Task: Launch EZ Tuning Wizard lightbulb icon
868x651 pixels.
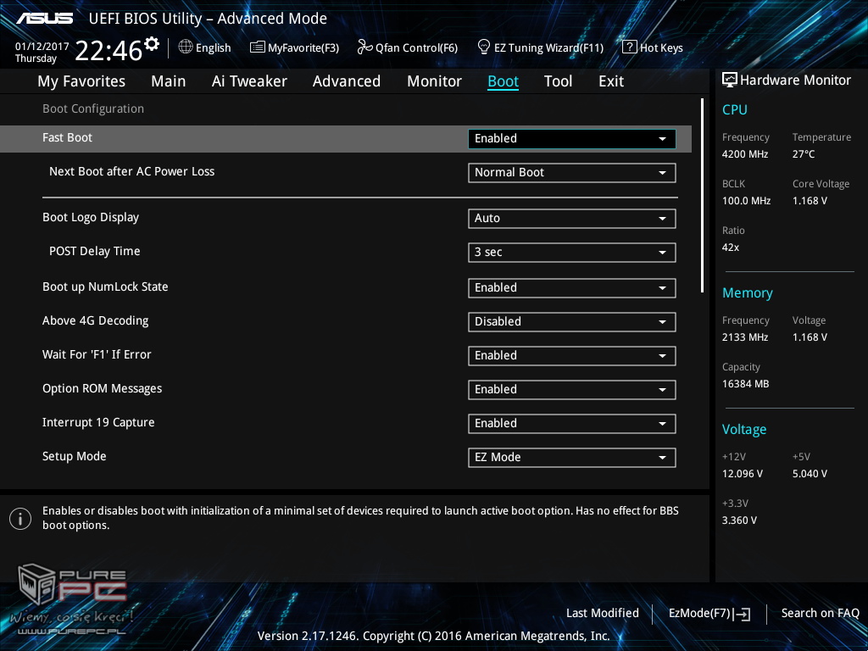Action: point(484,47)
